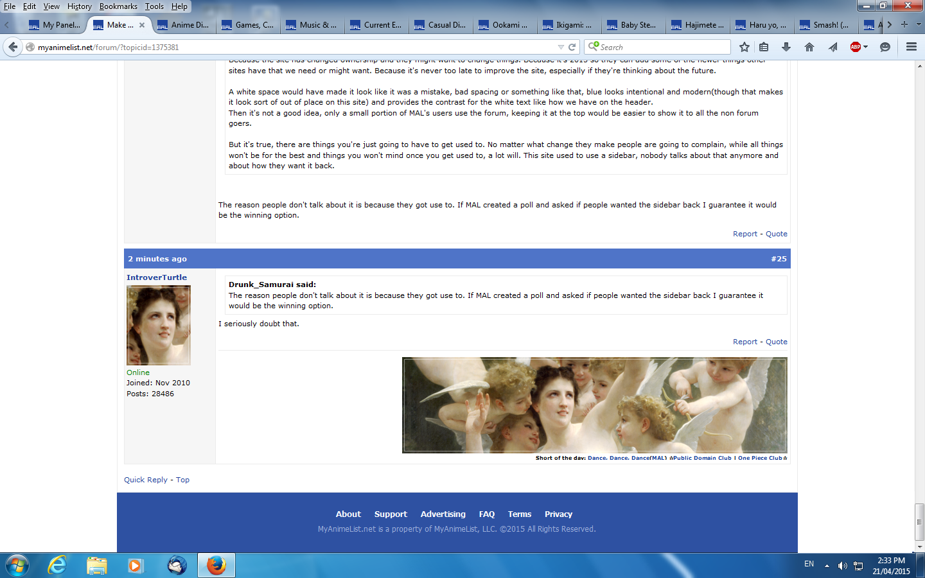
Task: Open the Help menu
Action: coord(179,6)
